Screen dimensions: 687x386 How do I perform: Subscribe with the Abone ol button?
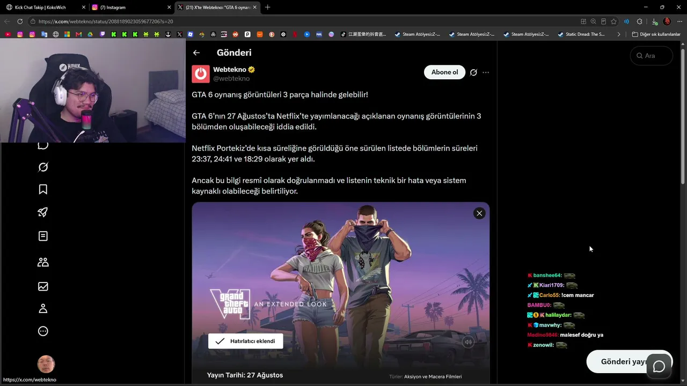(x=444, y=72)
